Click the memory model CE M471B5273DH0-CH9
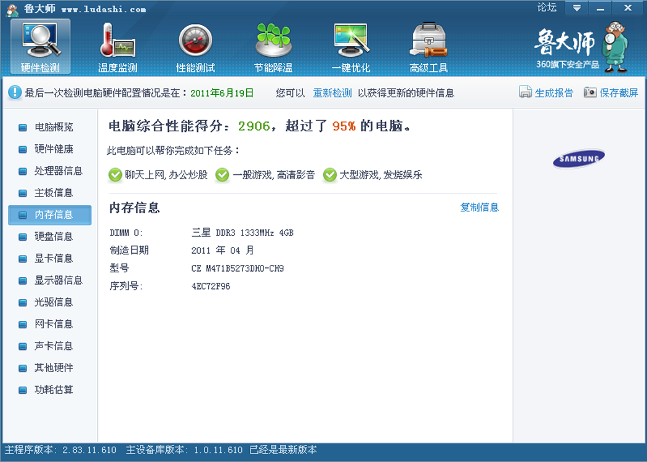The width and height of the screenshot is (647, 462). click(238, 269)
